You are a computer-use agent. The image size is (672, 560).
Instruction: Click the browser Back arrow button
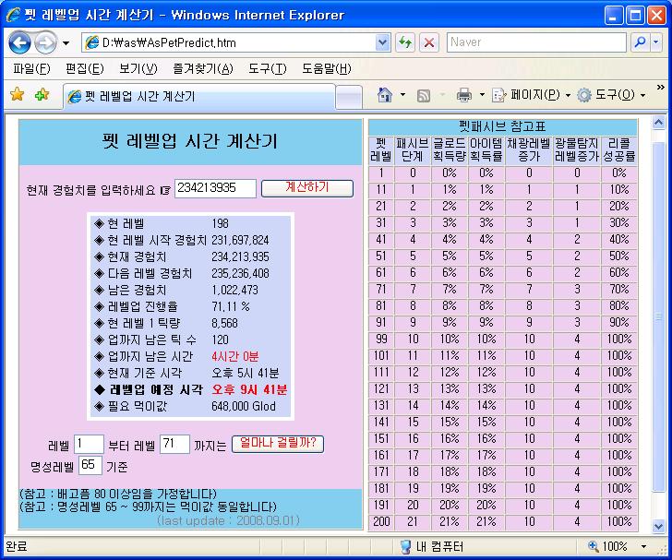coord(19,42)
